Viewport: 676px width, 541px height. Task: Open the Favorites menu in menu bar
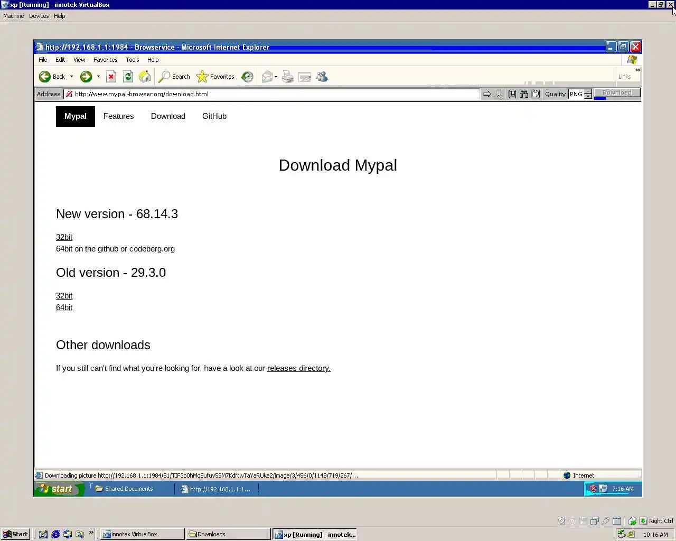pyautogui.click(x=106, y=60)
